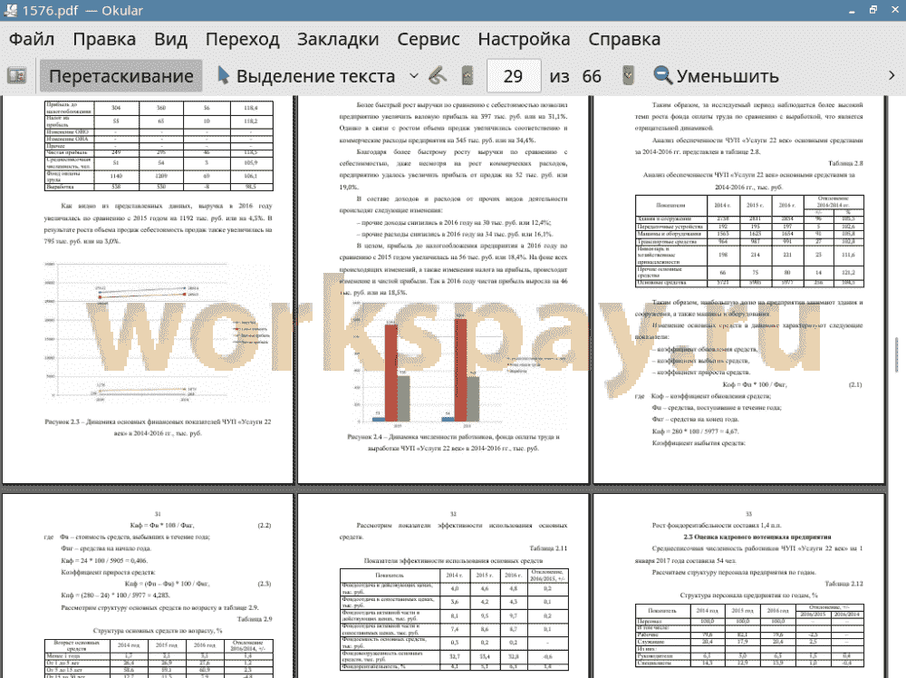Click the formula number '(2.3)'
Screen dimensions: 906x678
(x=264, y=584)
